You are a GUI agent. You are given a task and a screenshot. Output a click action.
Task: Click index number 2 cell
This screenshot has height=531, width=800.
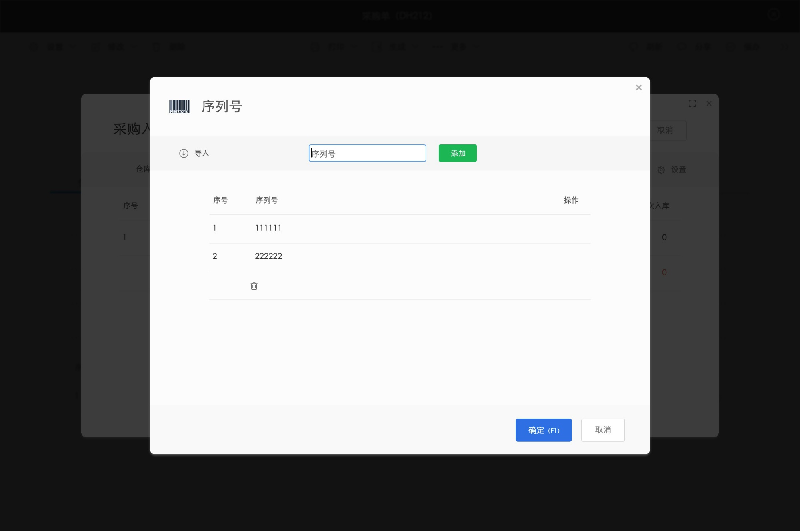click(x=215, y=256)
